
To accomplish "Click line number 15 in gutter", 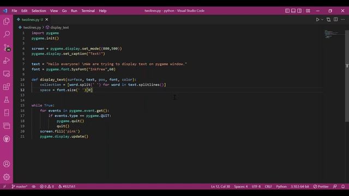I will [22, 105].
